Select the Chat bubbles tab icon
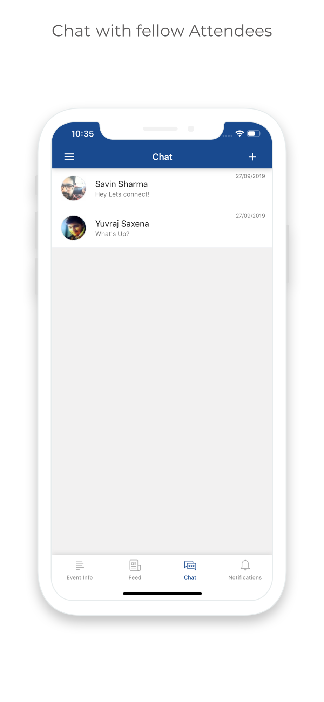Image resolution: width=324 pixels, height=702 pixels. click(190, 565)
